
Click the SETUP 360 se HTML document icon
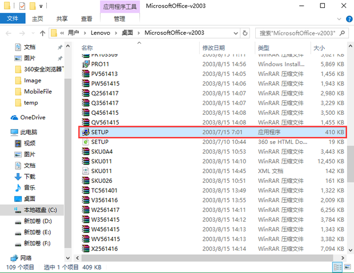point(86,142)
